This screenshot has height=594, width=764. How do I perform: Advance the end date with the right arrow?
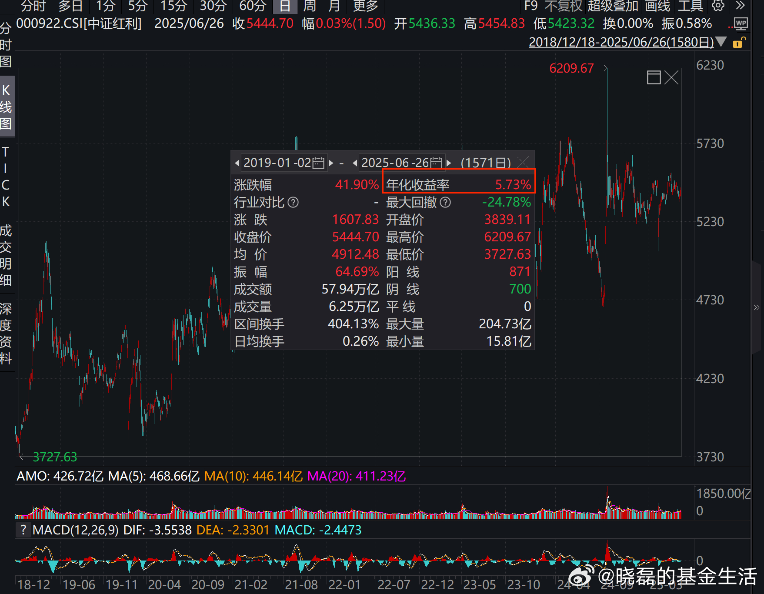point(448,163)
